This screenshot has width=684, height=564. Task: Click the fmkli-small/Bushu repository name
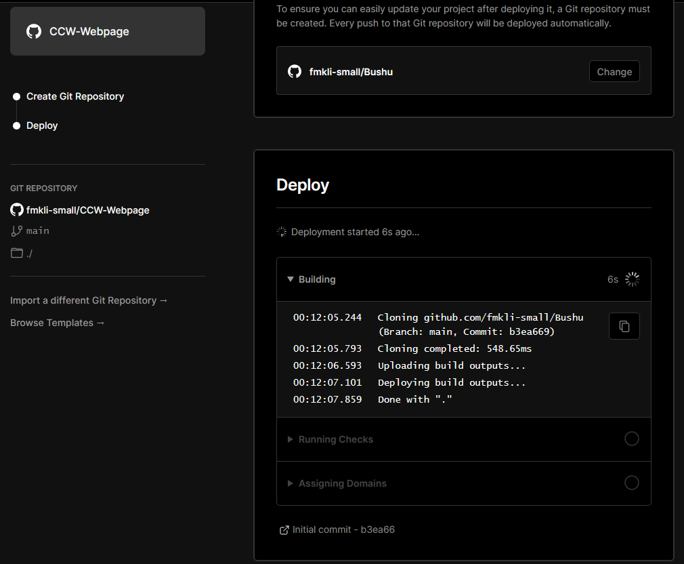pos(351,72)
